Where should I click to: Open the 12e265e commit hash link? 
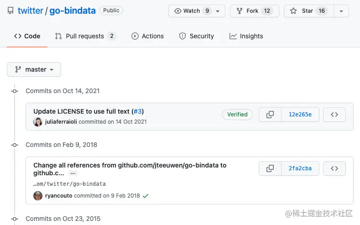[300, 115]
